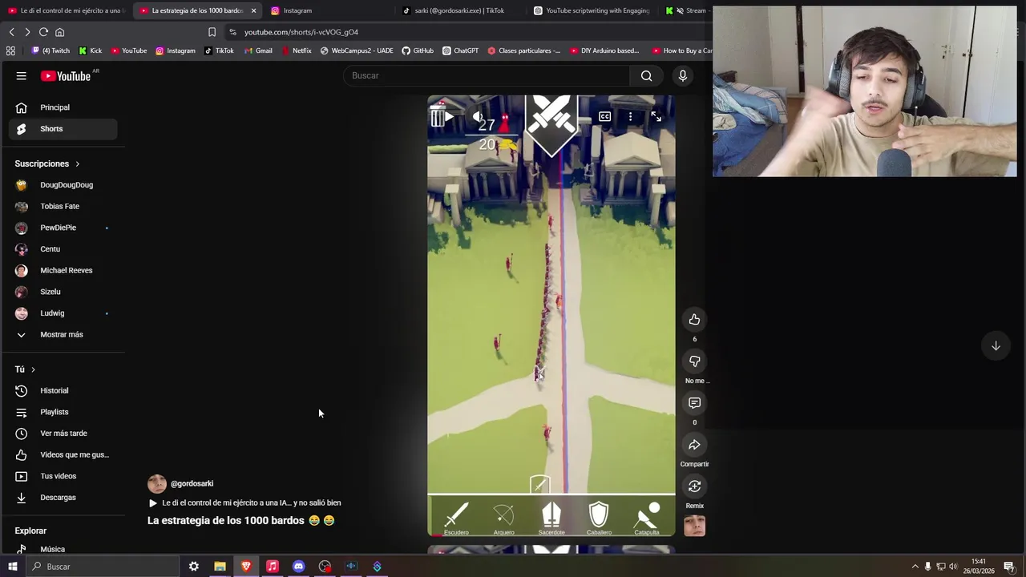Open the ChatGPT bookmark
The image size is (1026, 577).
(x=460, y=50)
